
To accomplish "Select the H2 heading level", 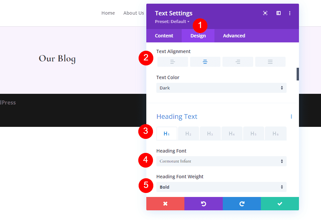I will pos(188,133).
